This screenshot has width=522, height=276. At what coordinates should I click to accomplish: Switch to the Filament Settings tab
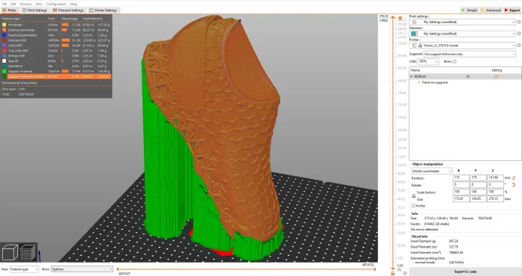coord(69,10)
